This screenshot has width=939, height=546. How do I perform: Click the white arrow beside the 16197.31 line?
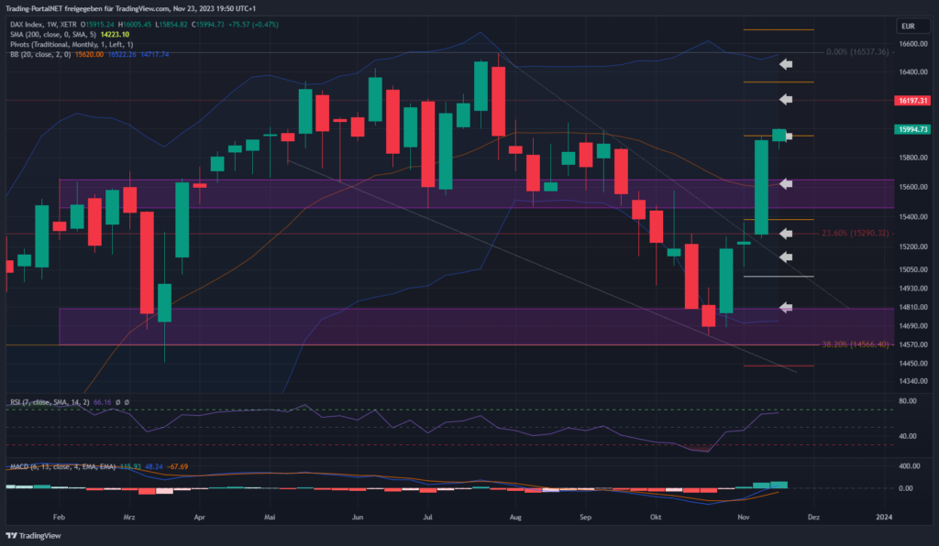pyautogui.click(x=786, y=99)
